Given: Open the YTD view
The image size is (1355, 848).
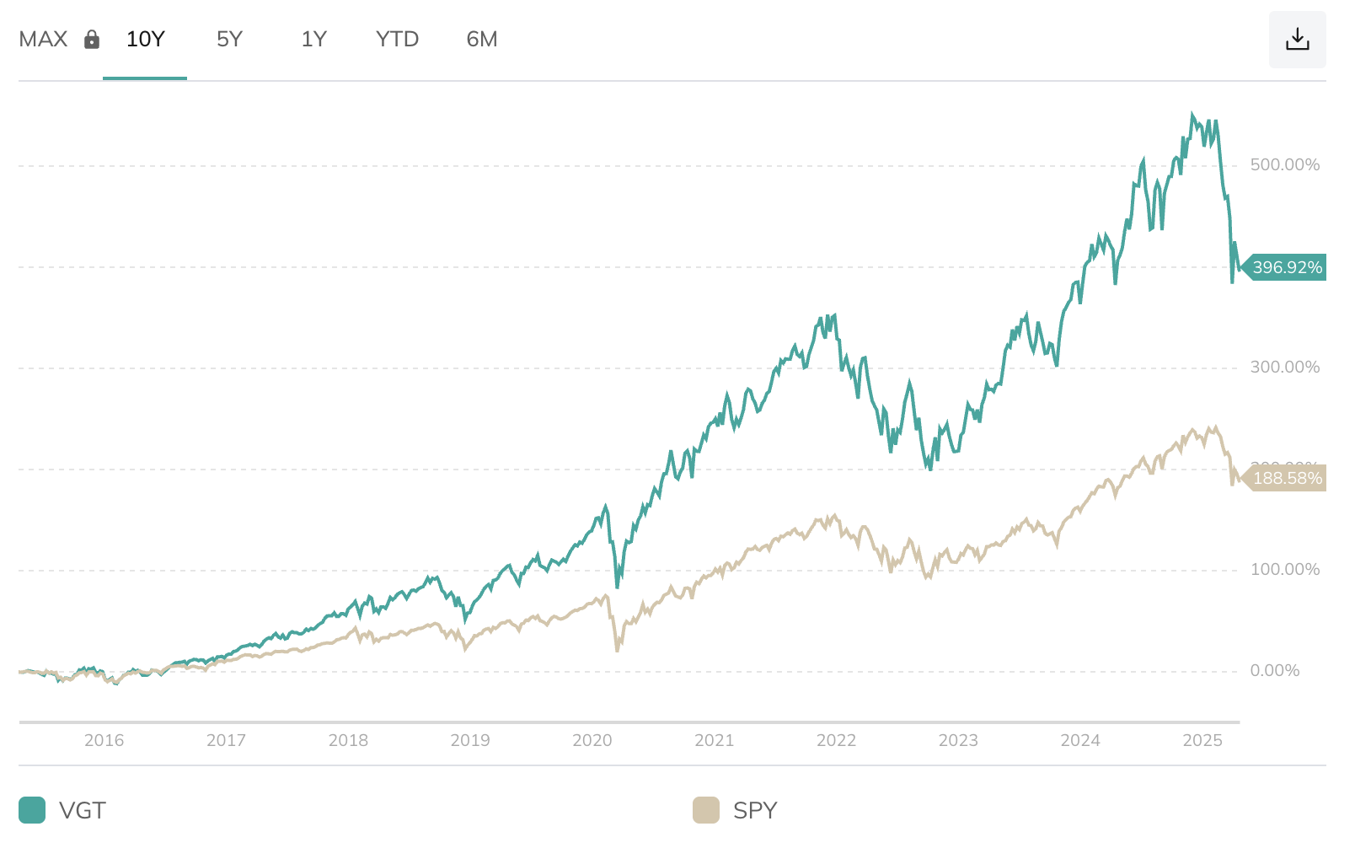Looking at the screenshot, I should click(x=397, y=39).
